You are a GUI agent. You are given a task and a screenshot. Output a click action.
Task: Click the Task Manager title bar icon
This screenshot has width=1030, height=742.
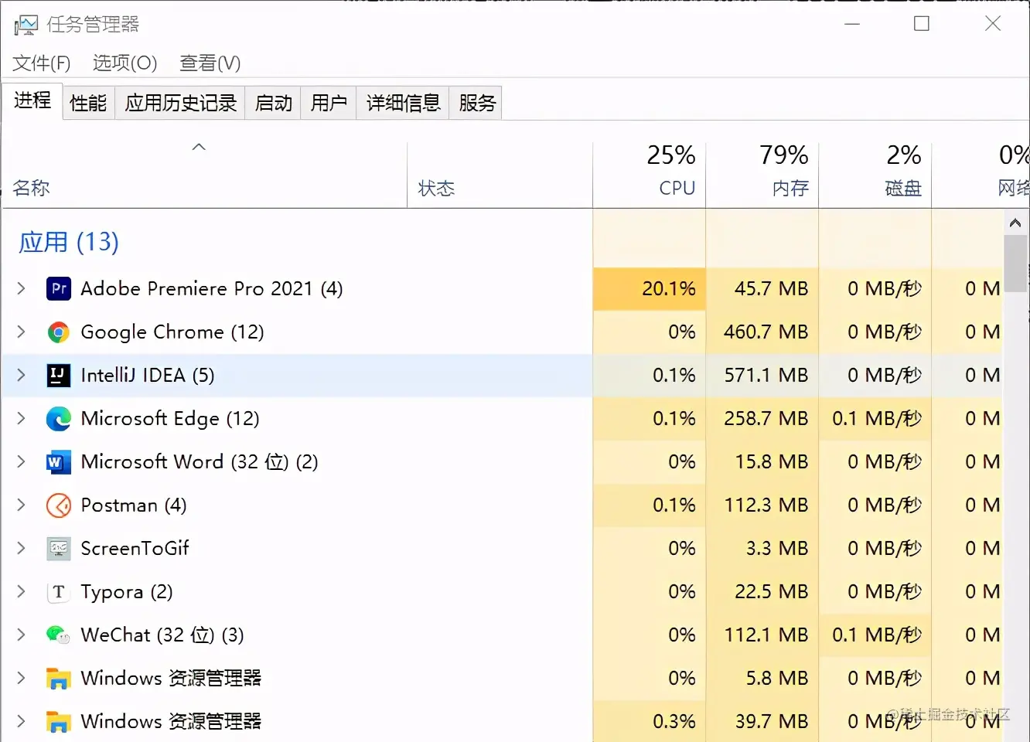coord(26,25)
